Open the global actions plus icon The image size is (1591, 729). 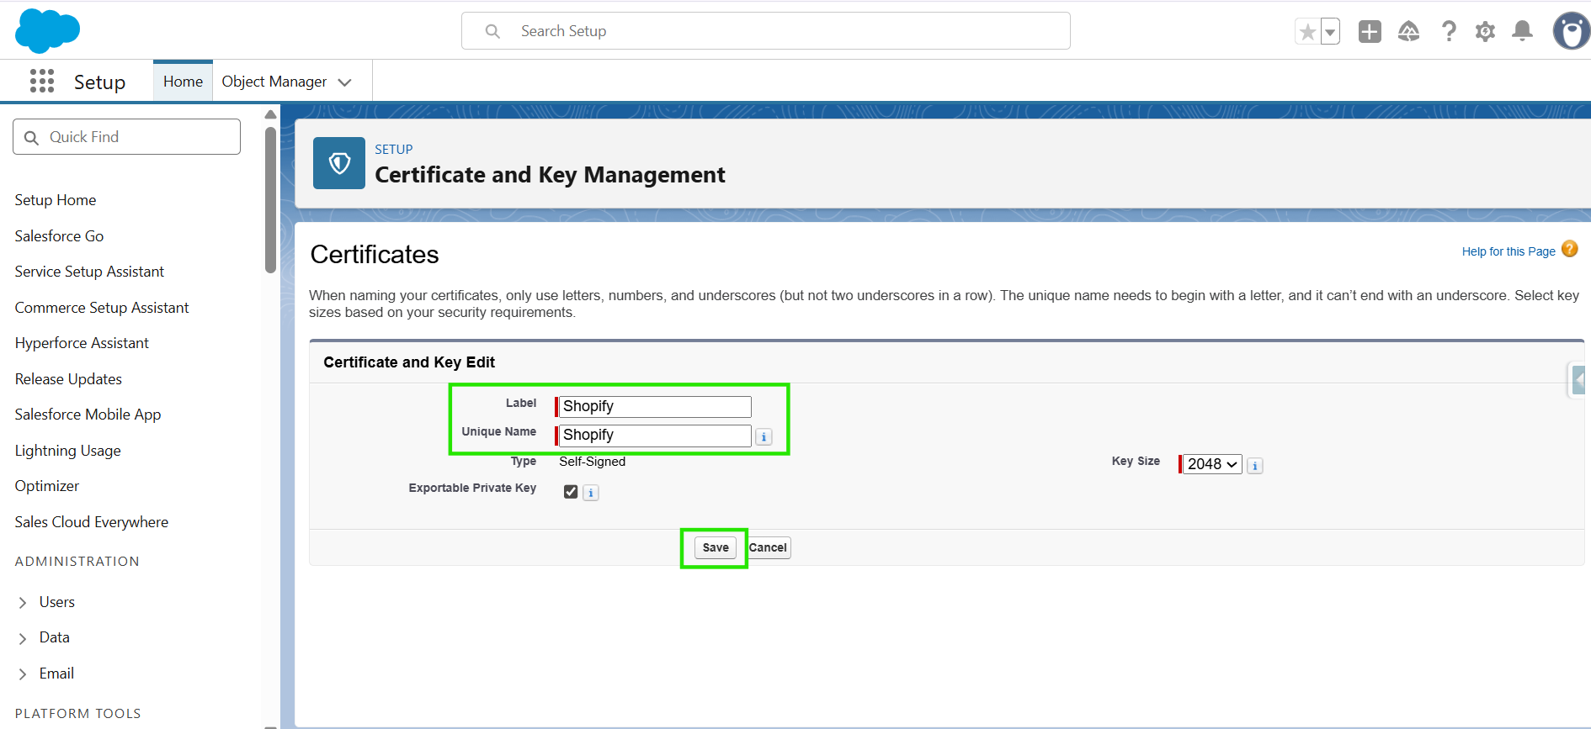click(1370, 32)
